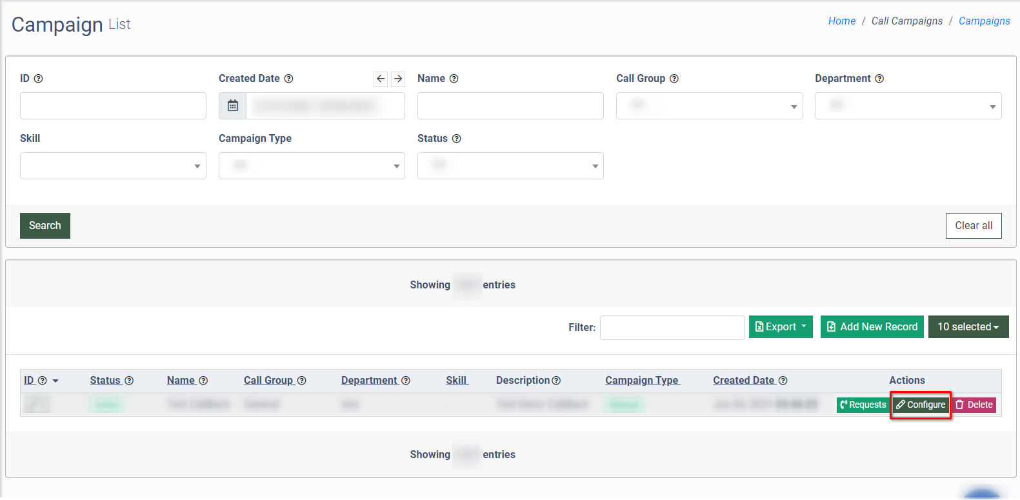Click the Filter text input field
The height and width of the screenshot is (500, 1020).
tap(672, 327)
